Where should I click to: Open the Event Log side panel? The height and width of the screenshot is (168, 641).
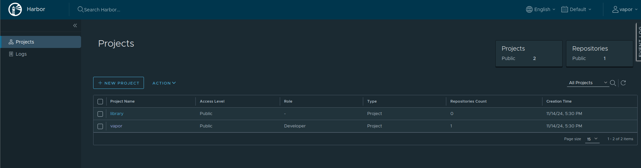[x=638, y=42]
